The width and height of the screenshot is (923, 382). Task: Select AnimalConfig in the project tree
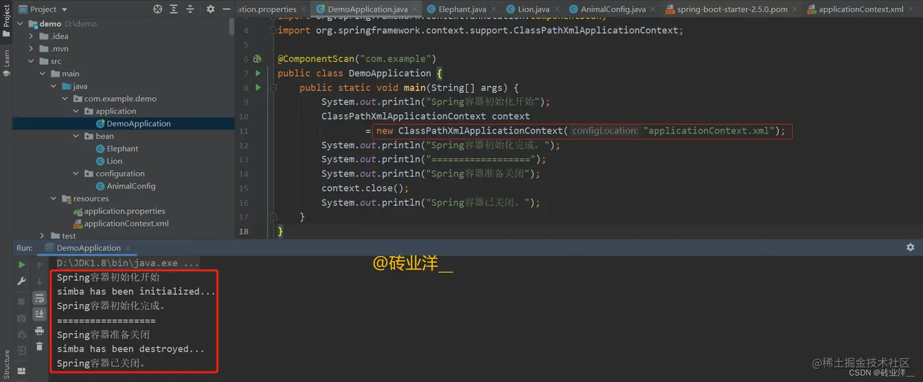click(x=131, y=186)
